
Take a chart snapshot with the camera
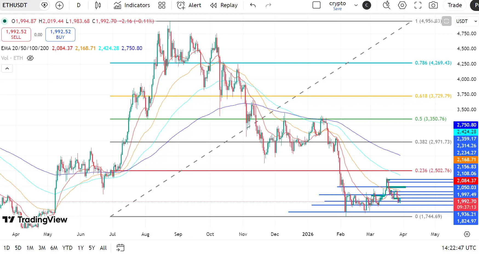[433, 5]
